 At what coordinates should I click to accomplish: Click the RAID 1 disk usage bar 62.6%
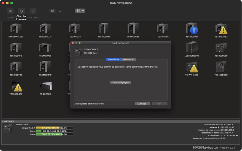click(55, 128)
